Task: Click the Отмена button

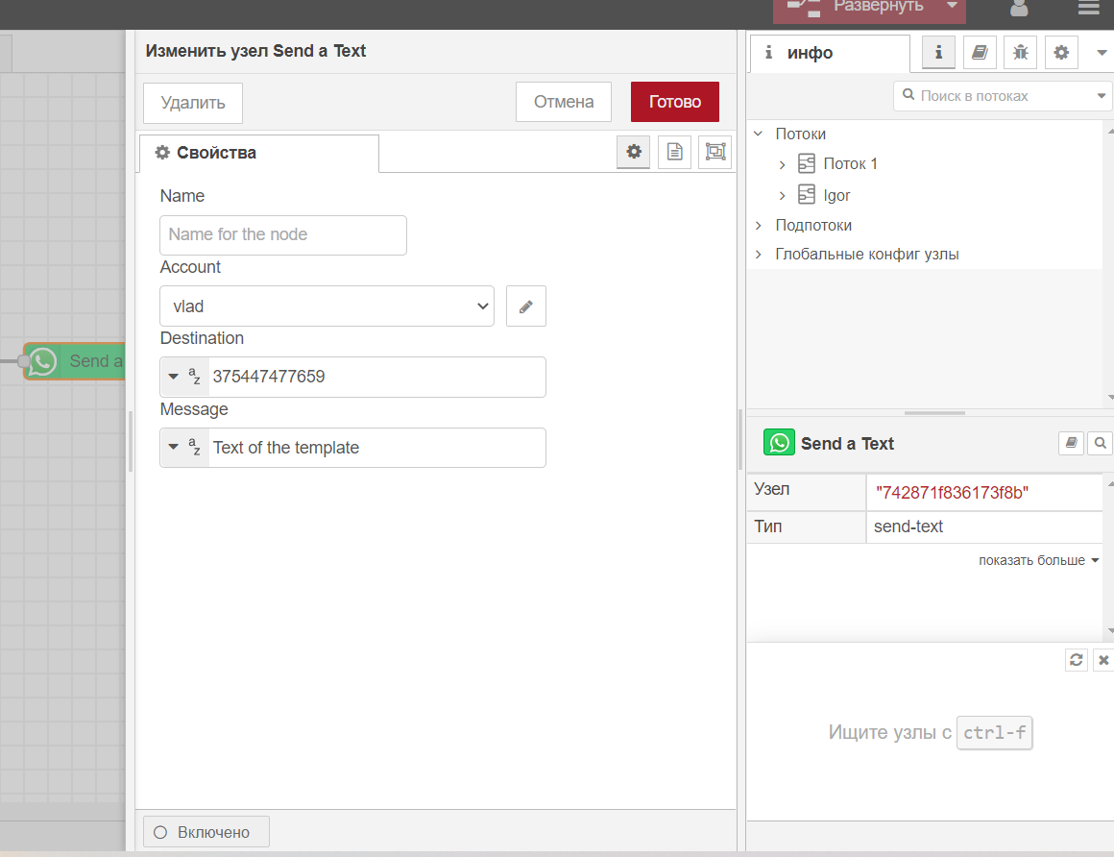Action: (x=564, y=102)
